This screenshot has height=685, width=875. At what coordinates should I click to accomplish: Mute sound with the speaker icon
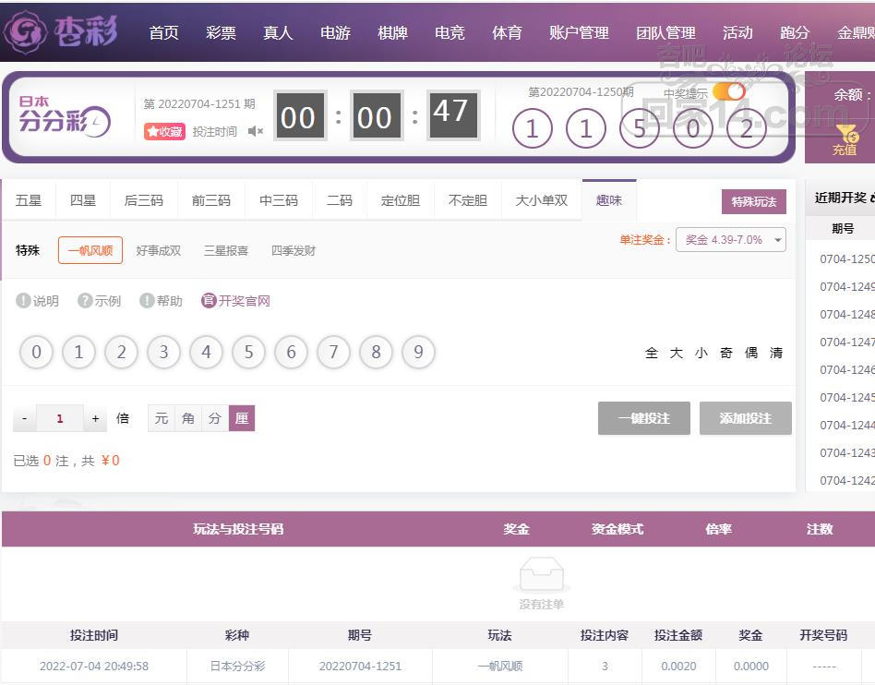256,132
